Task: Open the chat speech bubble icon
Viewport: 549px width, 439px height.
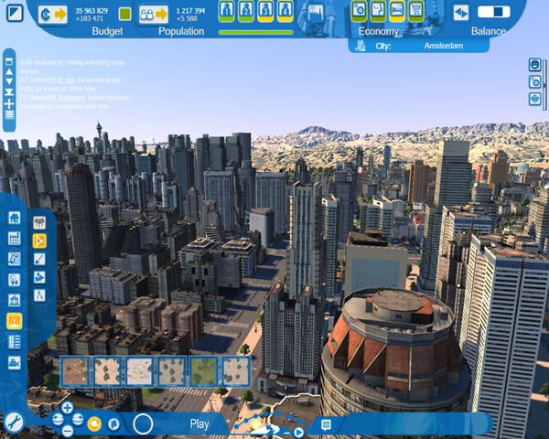Action: tap(326, 424)
